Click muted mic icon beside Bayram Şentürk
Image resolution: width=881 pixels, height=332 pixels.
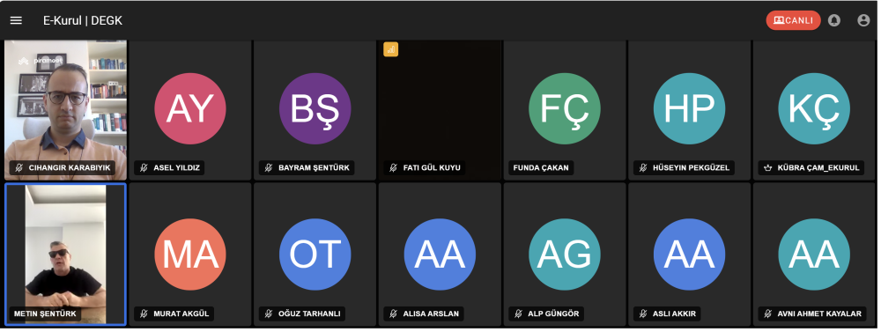click(269, 167)
